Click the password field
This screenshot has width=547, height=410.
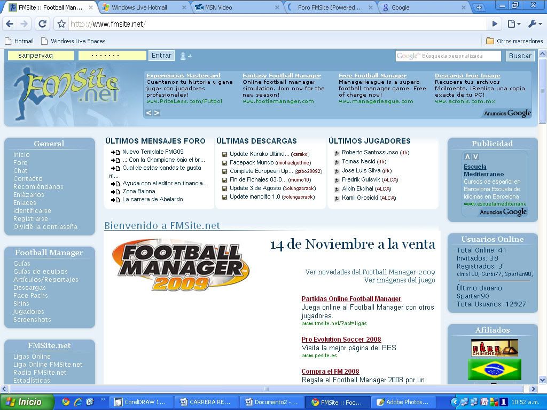click(112, 56)
